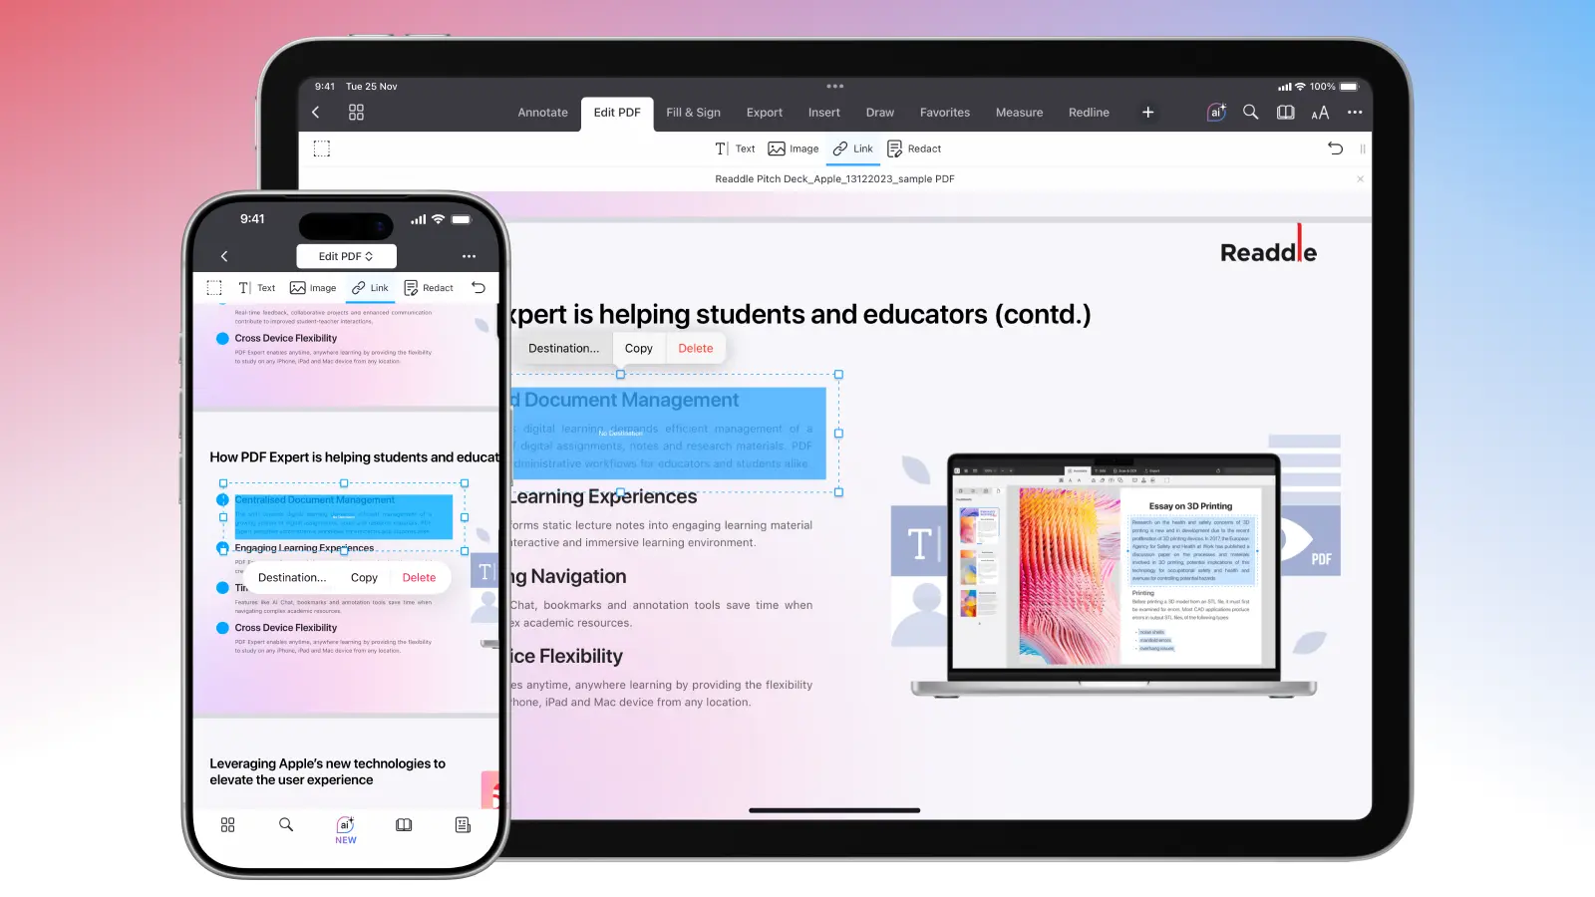Open the AA text size settings on iPad
Image resolution: width=1595 pixels, height=897 pixels.
pos(1320,113)
